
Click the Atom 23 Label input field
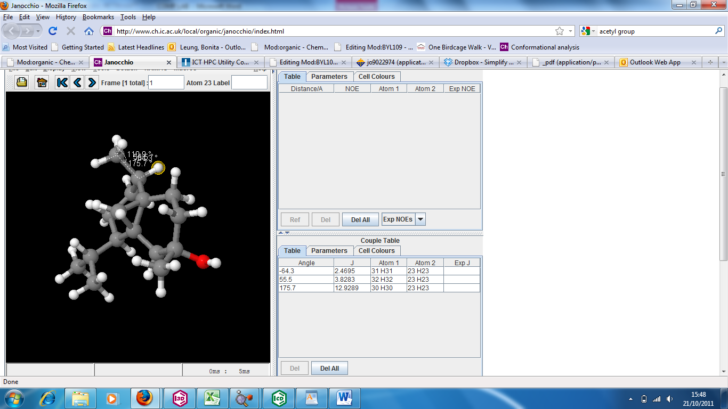click(249, 83)
